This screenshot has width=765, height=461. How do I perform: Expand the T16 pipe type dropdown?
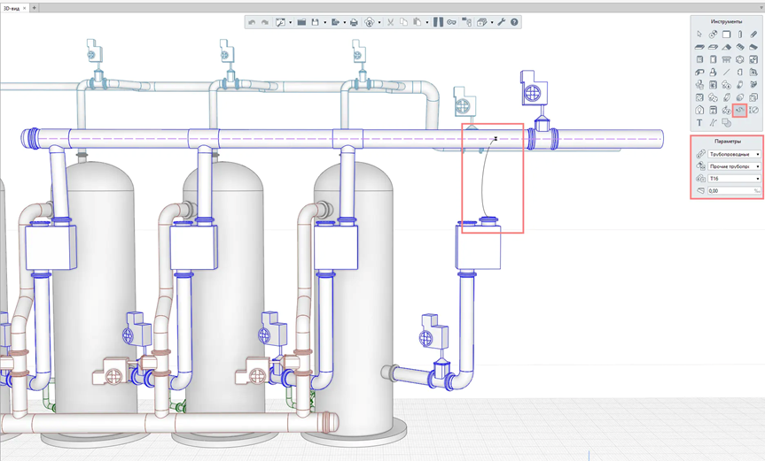[x=734, y=179]
